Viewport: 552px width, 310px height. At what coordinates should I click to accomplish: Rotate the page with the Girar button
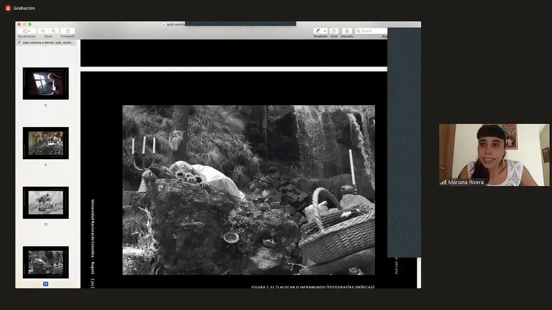pyautogui.click(x=334, y=31)
